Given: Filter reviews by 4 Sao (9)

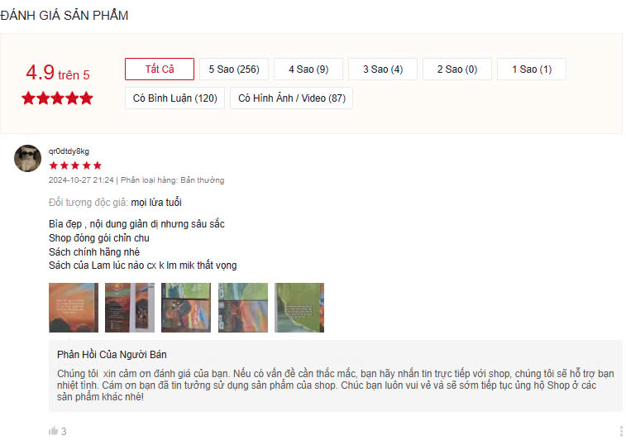Looking at the screenshot, I should [x=308, y=69].
